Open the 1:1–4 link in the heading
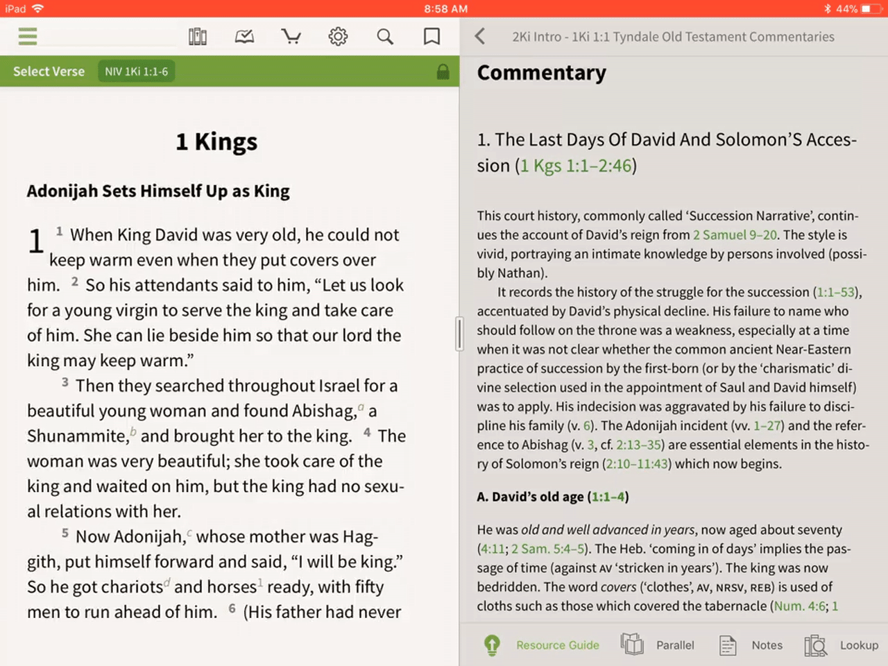The image size is (888, 666). (608, 497)
